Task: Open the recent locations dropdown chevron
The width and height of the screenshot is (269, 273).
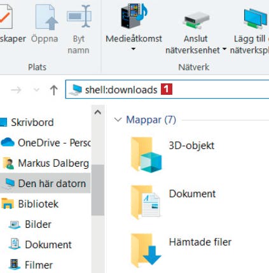Action: pos(36,90)
